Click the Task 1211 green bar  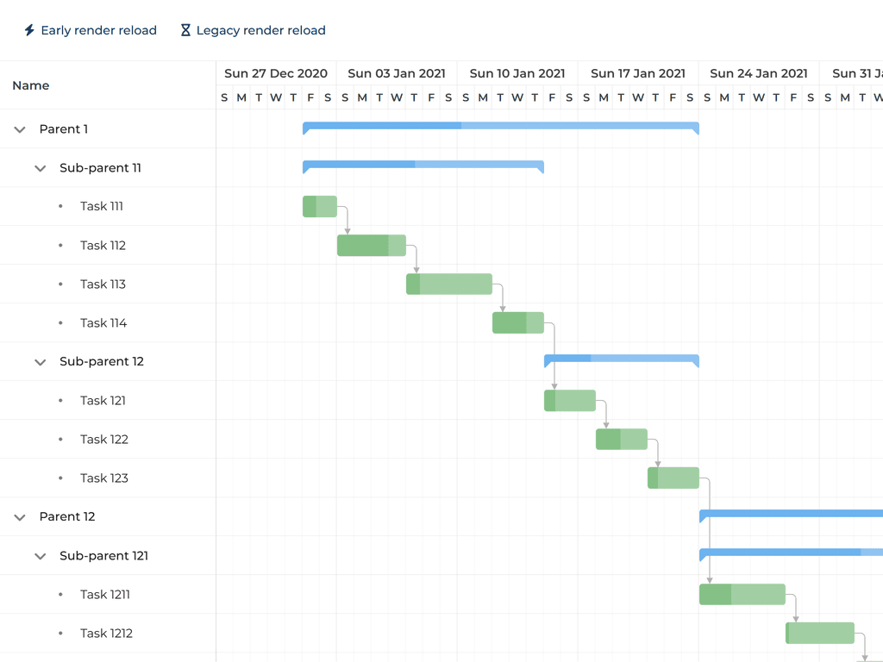tap(742, 595)
